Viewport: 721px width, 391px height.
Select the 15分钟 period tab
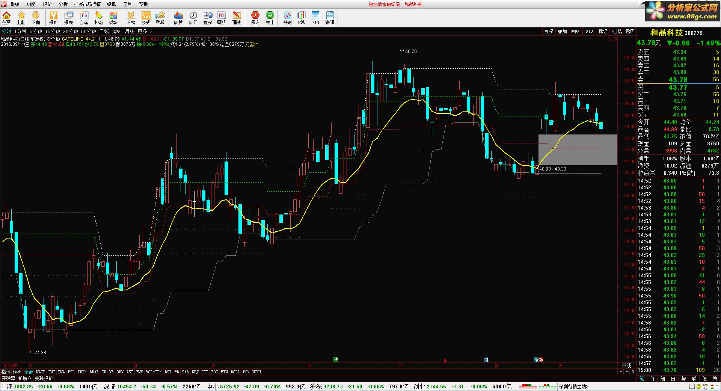click(x=53, y=32)
